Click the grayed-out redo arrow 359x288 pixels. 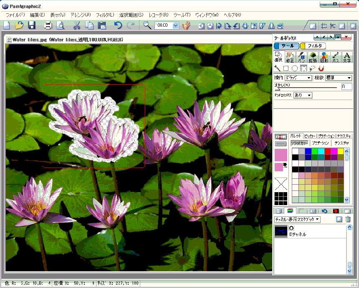click(131, 25)
